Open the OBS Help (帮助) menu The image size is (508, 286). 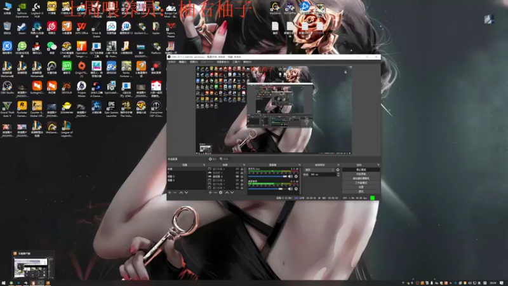[247, 62]
